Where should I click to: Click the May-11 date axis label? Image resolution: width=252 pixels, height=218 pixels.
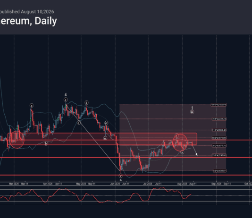click(92, 184)
